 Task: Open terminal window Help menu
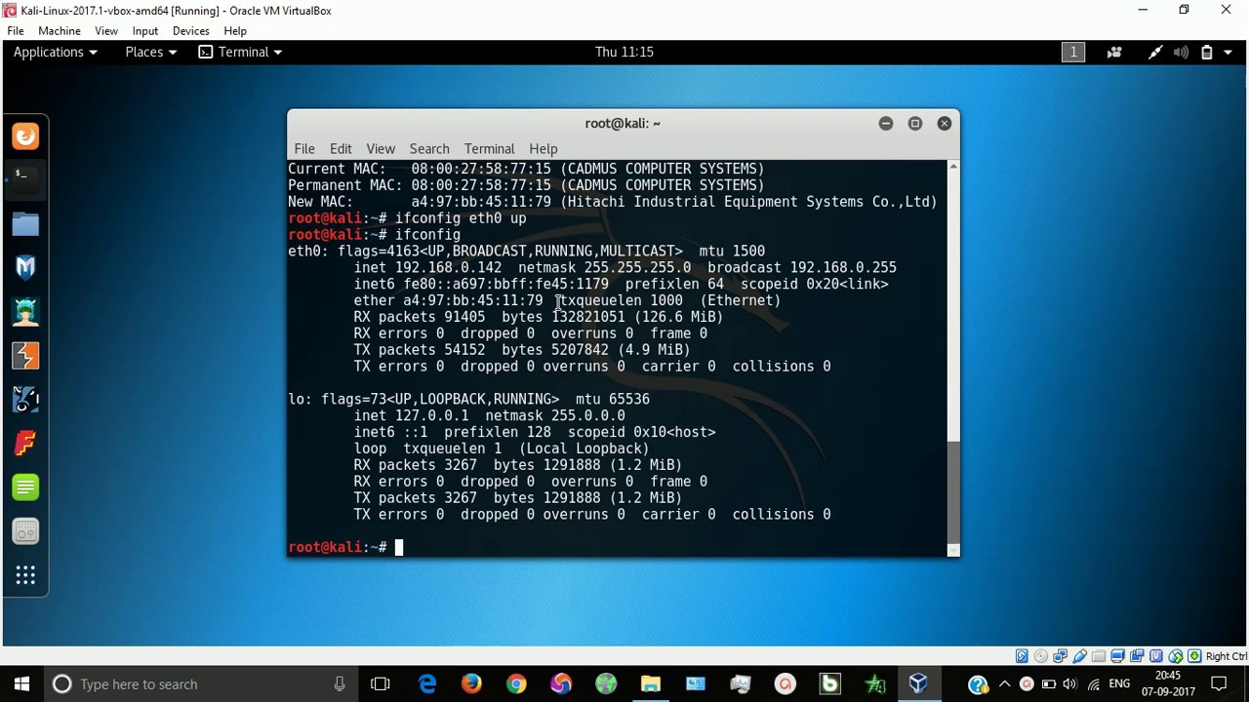544,148
